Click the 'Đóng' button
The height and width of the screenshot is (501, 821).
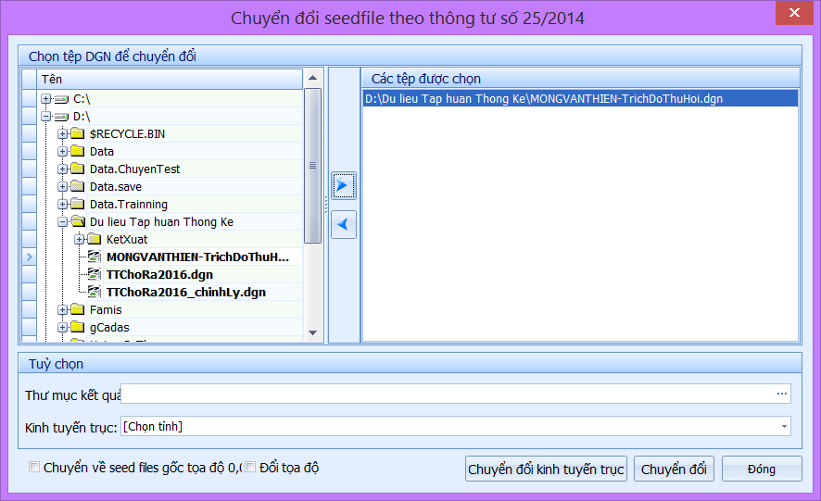point(761,470)
